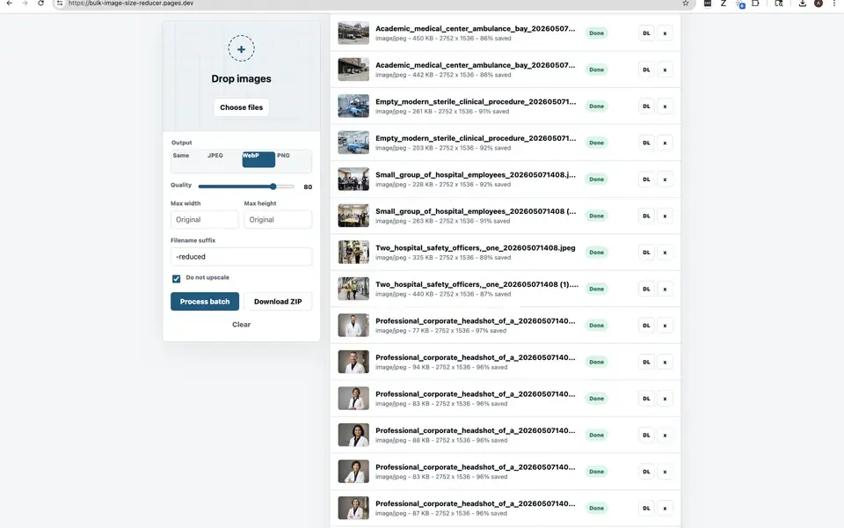
Task: Click the browser back arrow
Action: [x=9, y=4]
